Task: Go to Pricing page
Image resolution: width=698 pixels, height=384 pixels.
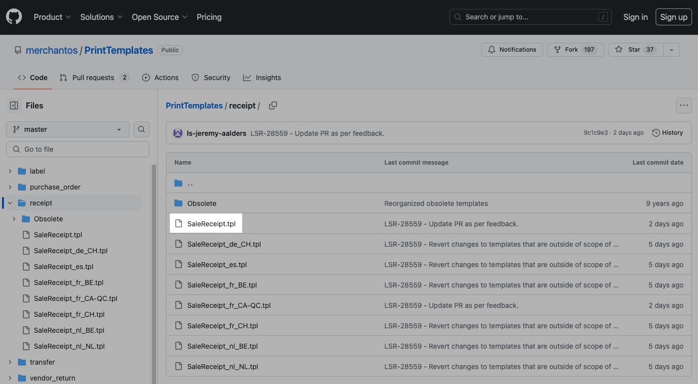Action: point(209,17)
